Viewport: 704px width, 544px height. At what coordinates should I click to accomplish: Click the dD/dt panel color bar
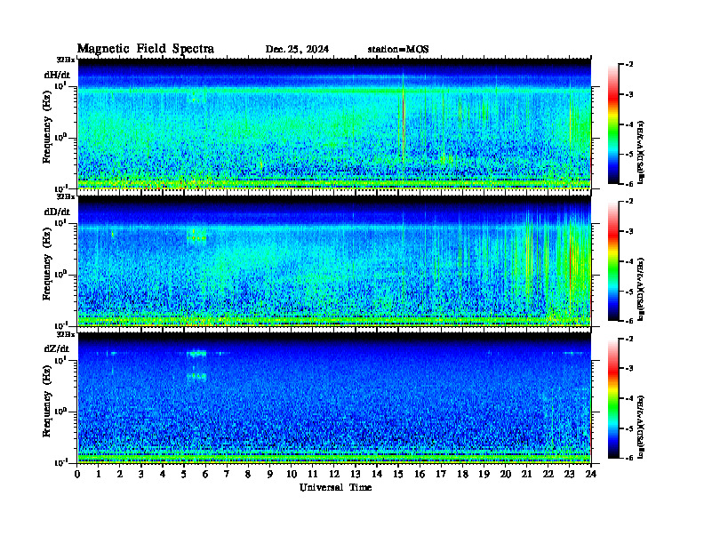coord(613,261)
